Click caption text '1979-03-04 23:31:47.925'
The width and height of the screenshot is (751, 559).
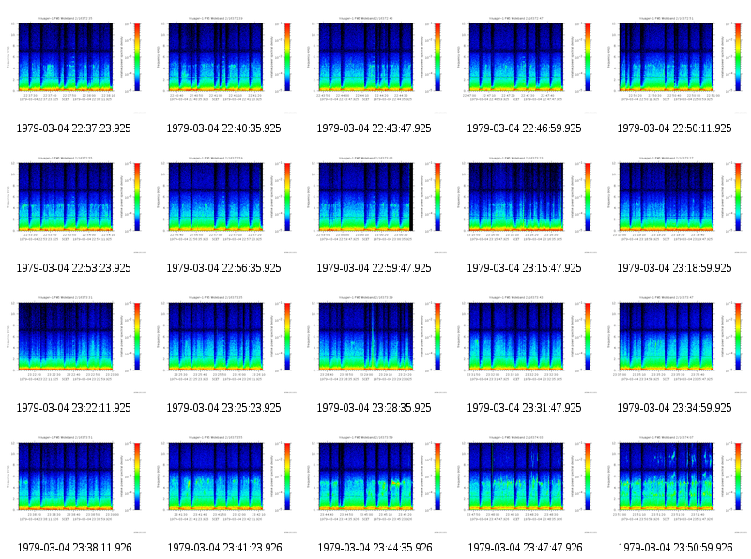[x=525, y=408]
